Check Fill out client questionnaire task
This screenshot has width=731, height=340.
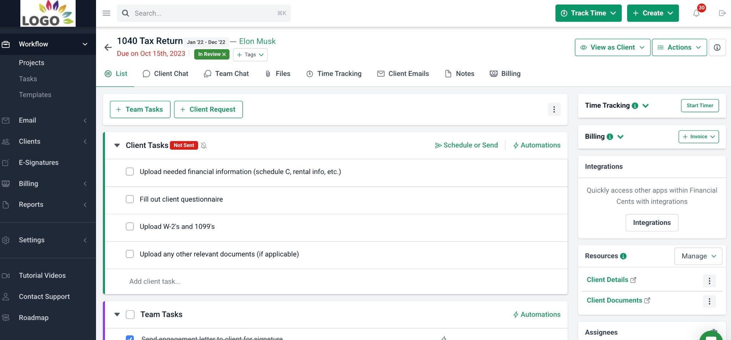coord(130,199)
